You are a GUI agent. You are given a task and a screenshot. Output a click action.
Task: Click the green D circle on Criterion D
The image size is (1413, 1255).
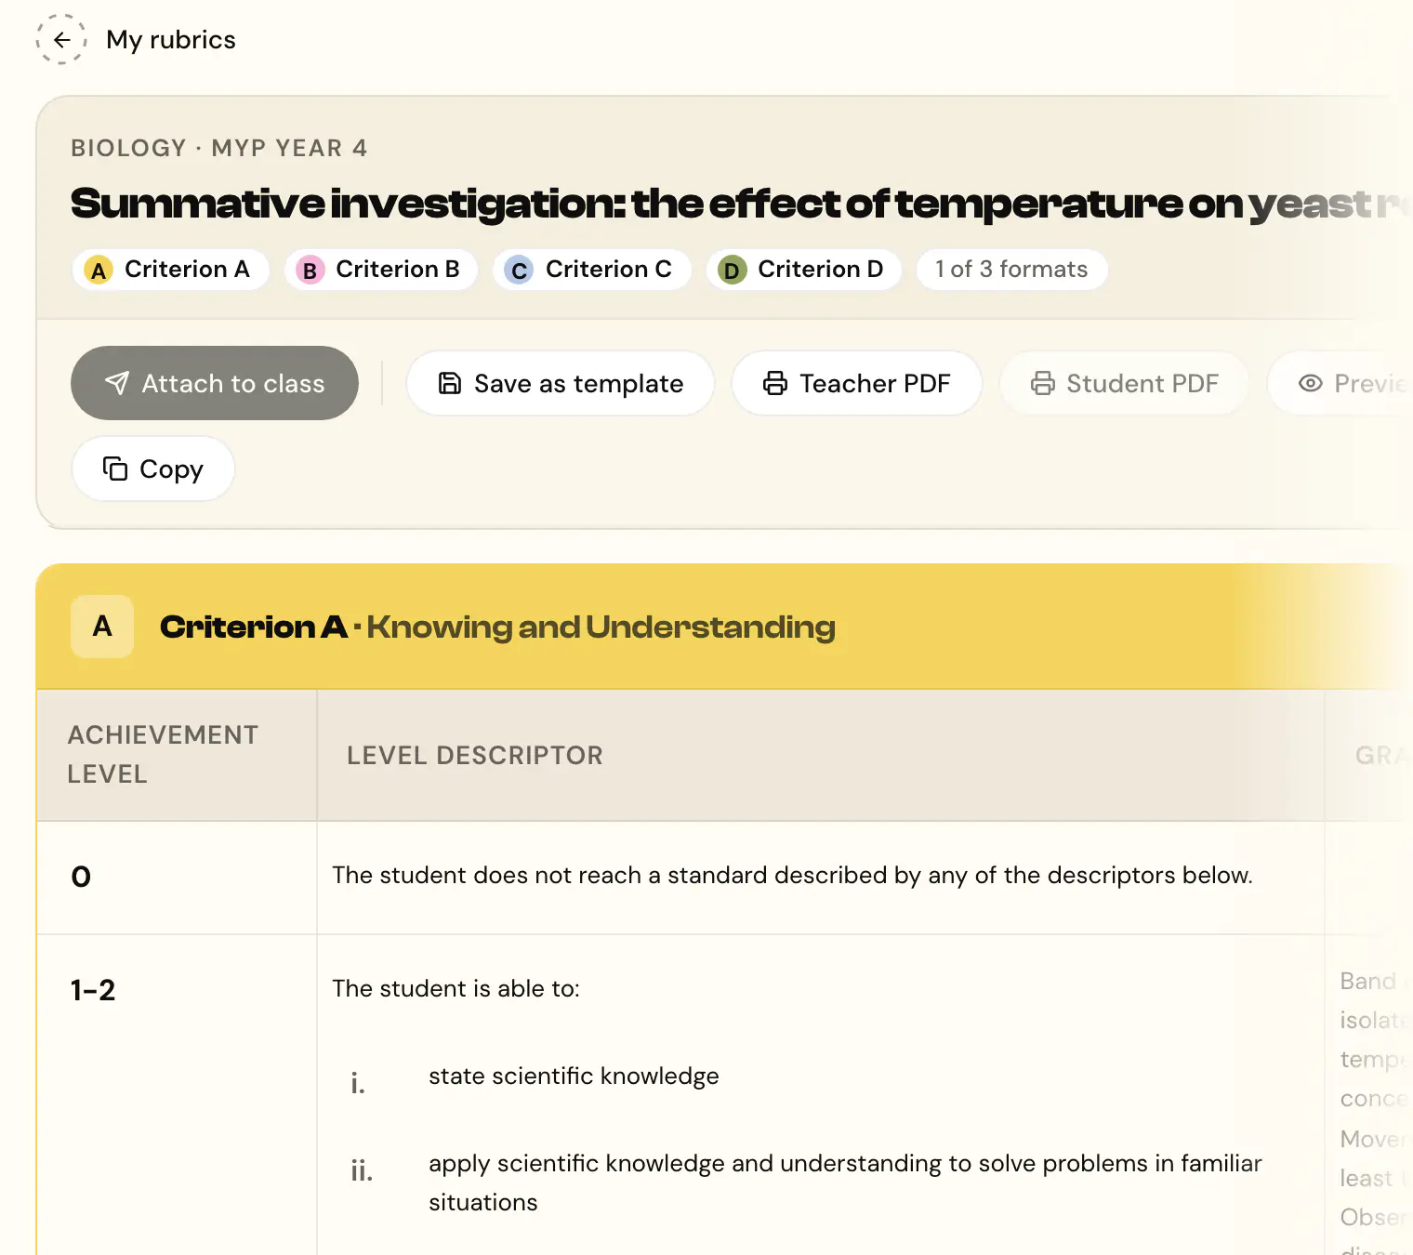point(733,271)
